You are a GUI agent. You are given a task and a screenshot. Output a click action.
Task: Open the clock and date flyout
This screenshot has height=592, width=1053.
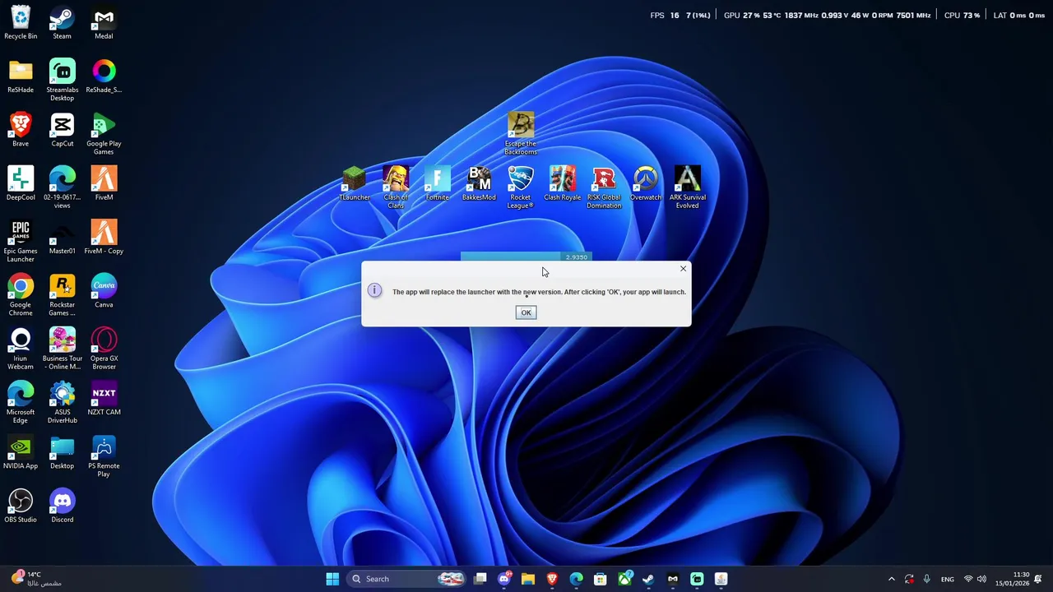tap(1011, 579)
